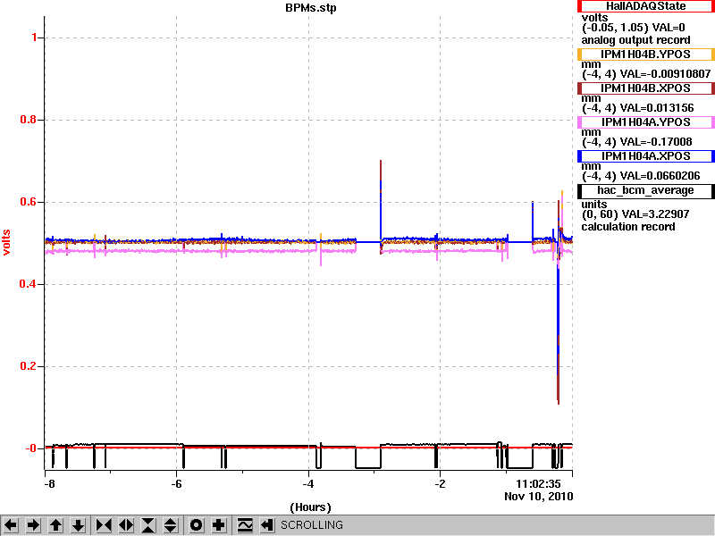Click the 'calculation record' description

(x=628, y=227)
